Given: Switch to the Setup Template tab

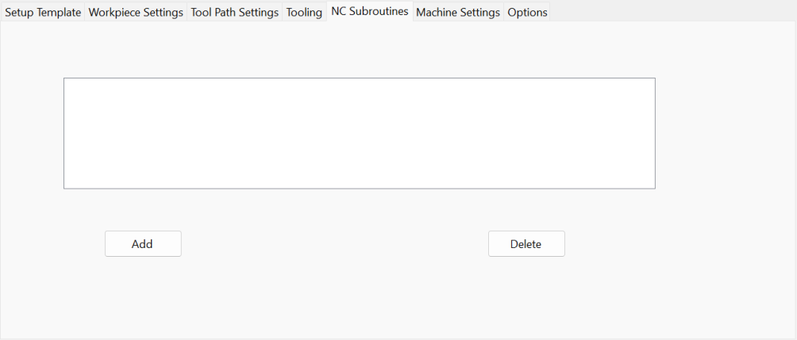Looking at the screenshot, I should [x=43, y=12].
